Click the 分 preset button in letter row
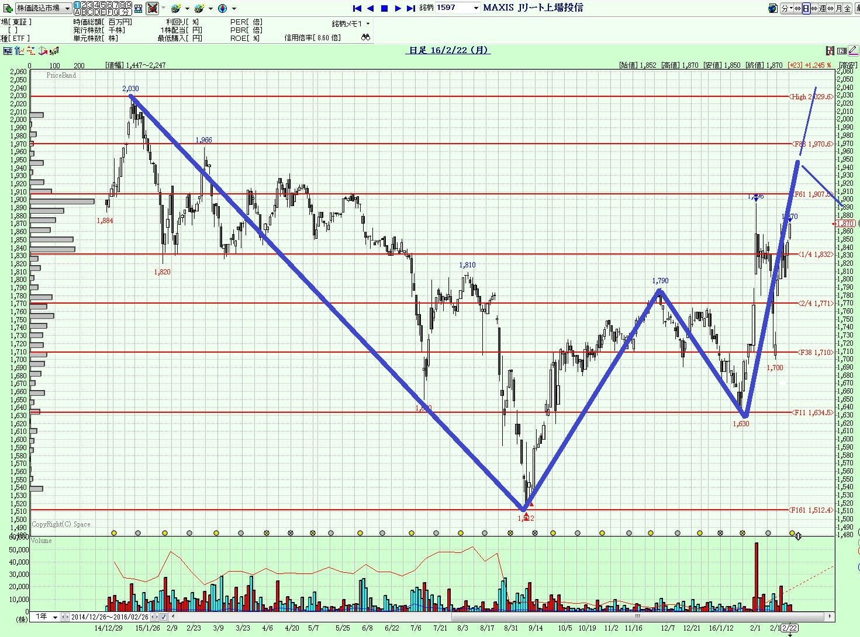 tap(125, 12)
